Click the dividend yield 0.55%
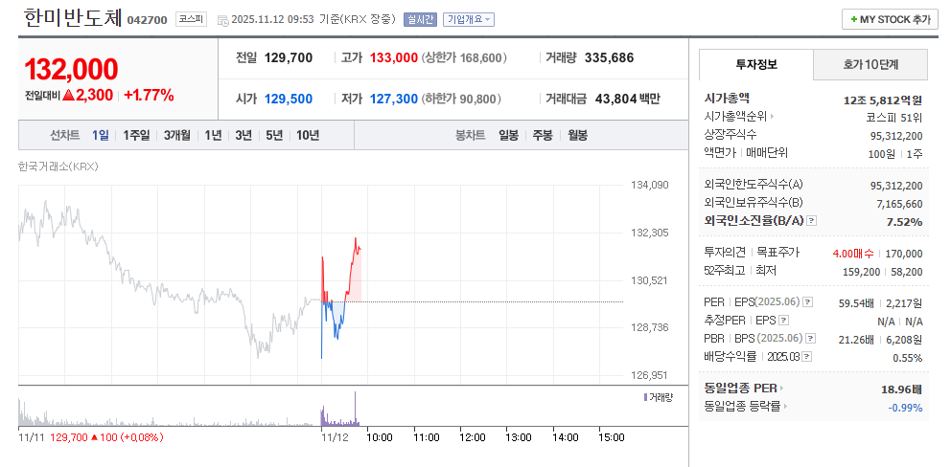The image size is (951, 467). click(x=908, y=357)
